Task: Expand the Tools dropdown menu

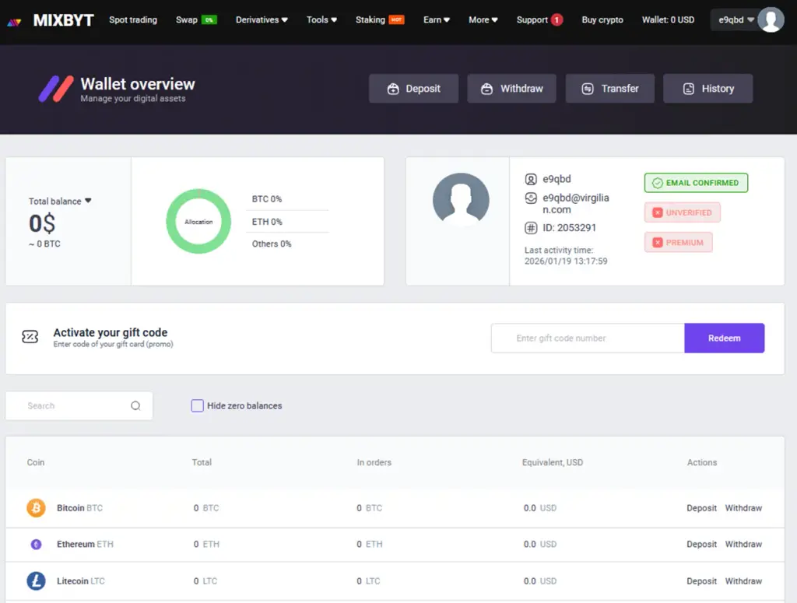Action: pyautogui.click(x=321, y=19)
